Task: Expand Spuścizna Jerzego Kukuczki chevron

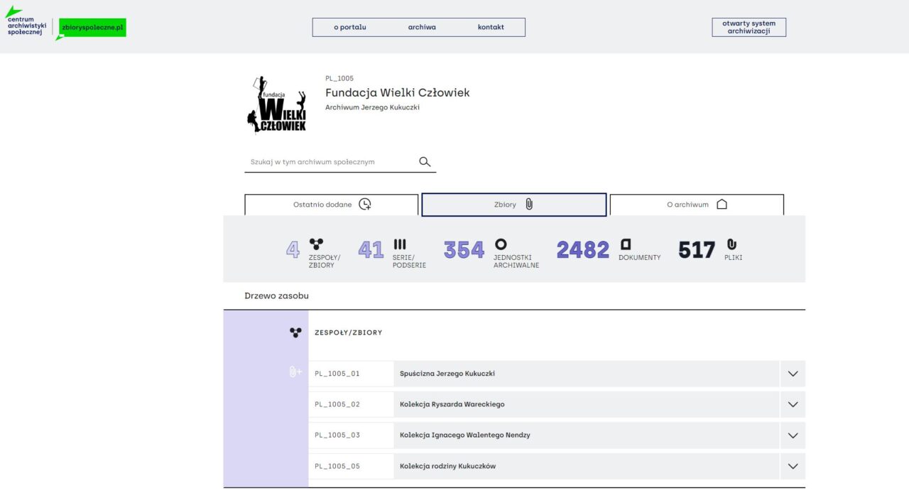Action: pyautogui.click(x=793, y=374)
